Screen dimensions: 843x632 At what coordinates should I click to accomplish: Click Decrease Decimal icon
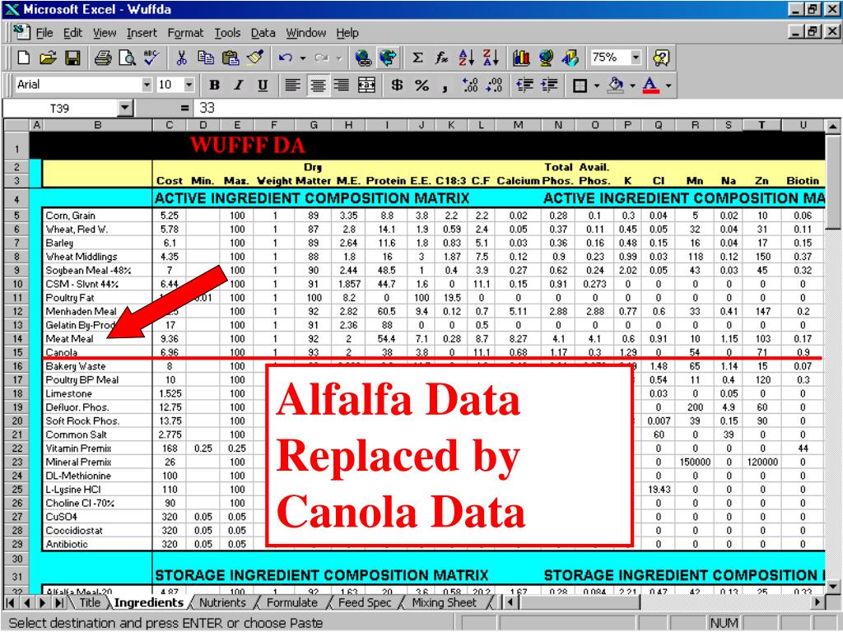point(494,85)
